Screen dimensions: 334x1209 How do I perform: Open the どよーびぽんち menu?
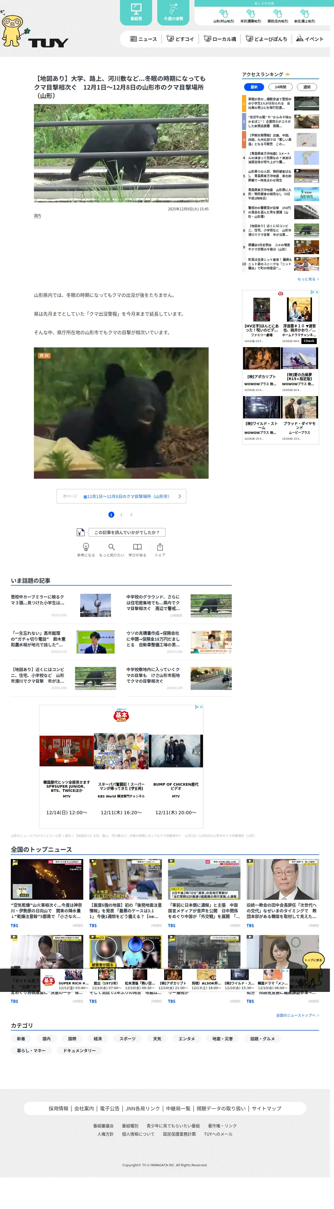(x=266, y=39)
